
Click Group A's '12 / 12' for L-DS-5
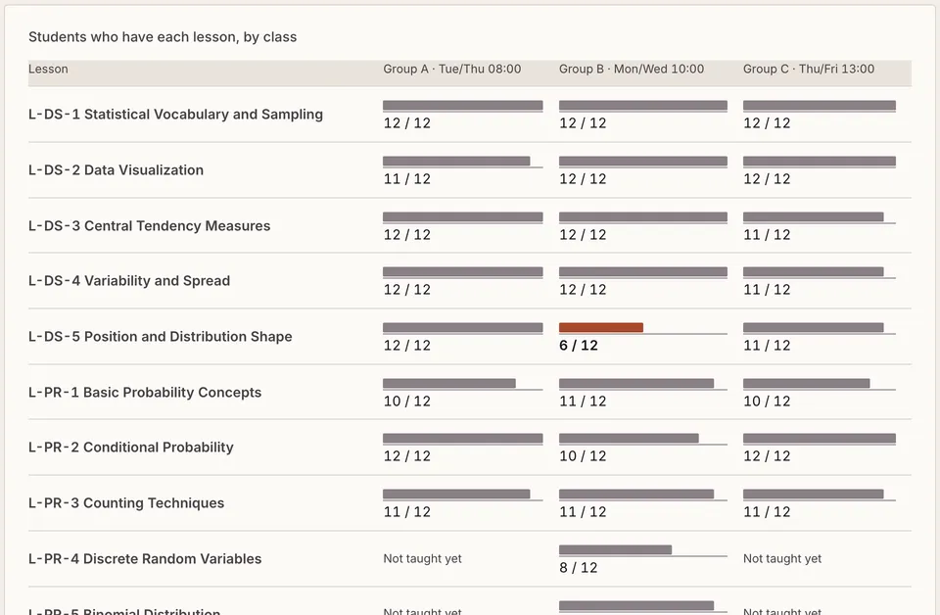[407, 346]
